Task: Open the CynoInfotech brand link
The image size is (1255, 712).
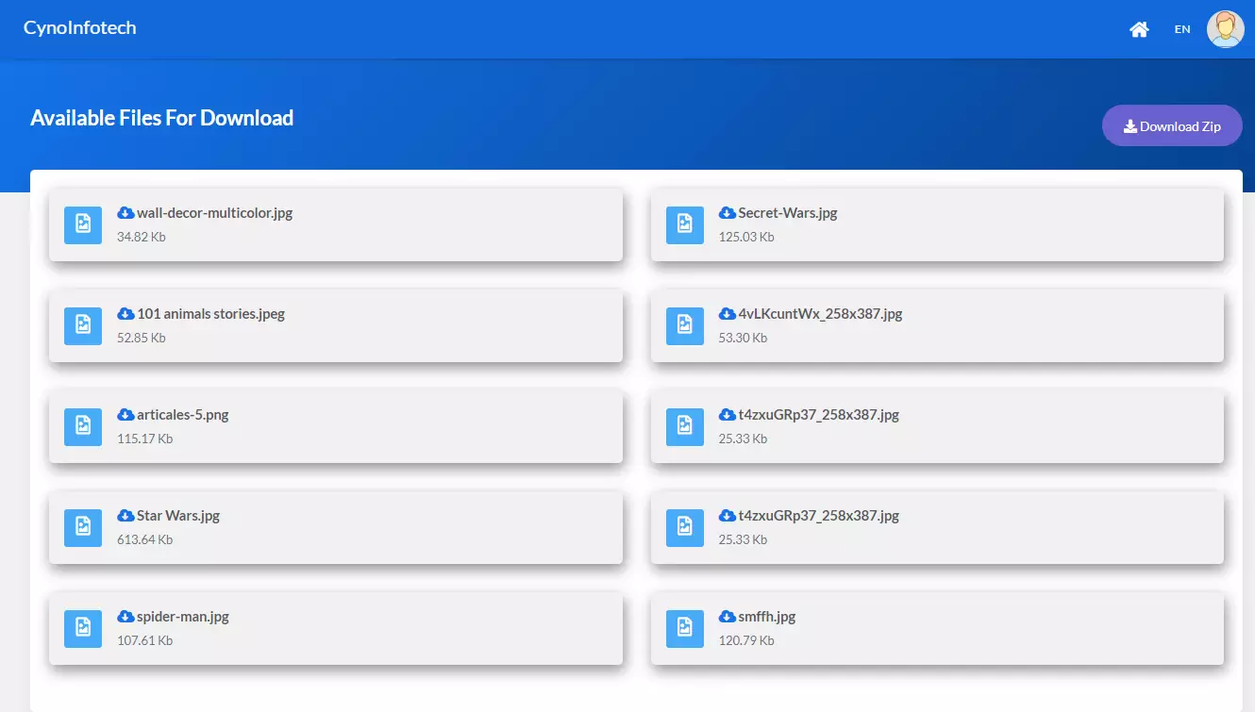Action: [x=80, y=27]
